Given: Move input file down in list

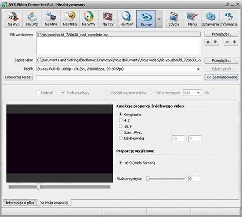Looking at the screenshot, I should (215, 42).
